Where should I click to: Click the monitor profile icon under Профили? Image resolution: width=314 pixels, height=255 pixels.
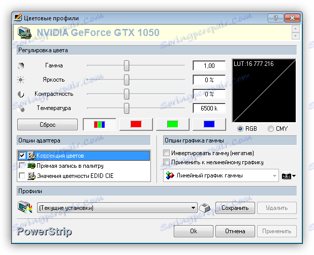click(x=25, y=207)
